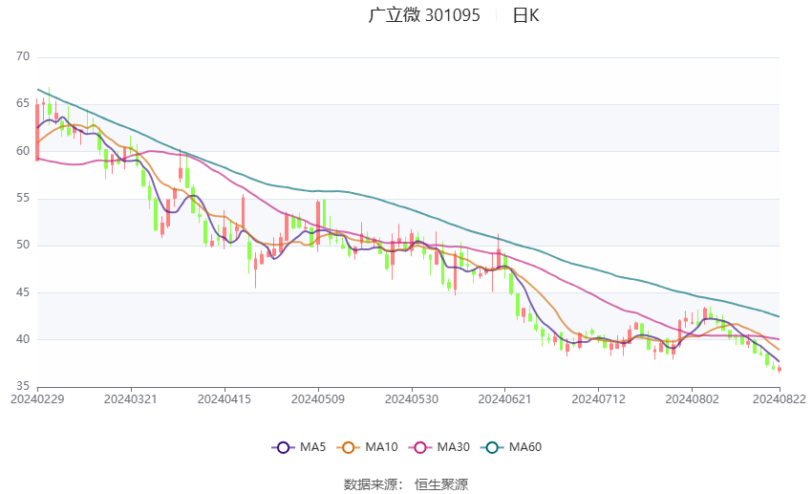This screenshot has width=812, height=494.
Task: Toggle the MA10 legend series
Action: tap(367, 447)
